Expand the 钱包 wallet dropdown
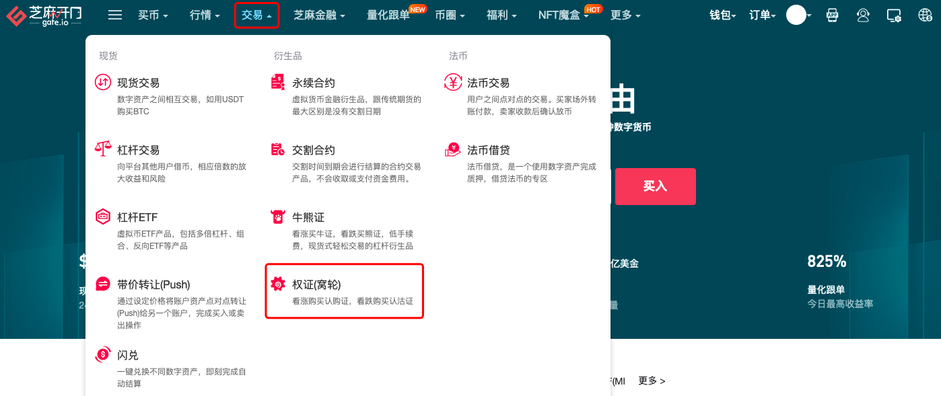The image size is (941, 396). (723, 15)
